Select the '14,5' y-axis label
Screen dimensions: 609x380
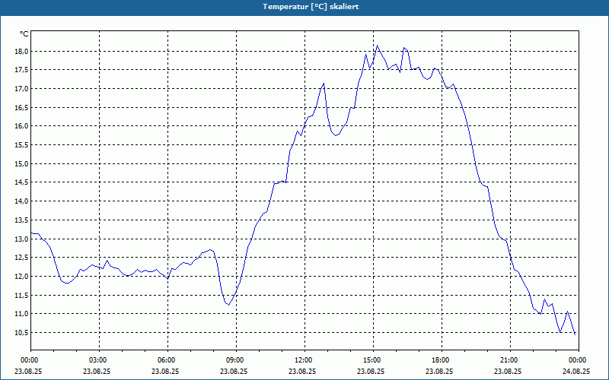tap(23, 182)
